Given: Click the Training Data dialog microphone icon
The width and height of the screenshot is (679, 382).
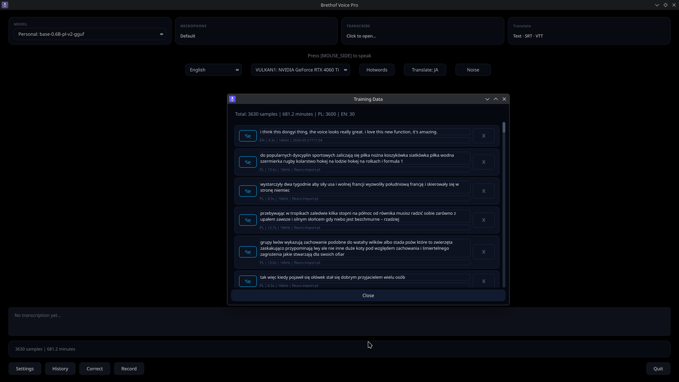Looking at the screenshot, I should [232, 99].
